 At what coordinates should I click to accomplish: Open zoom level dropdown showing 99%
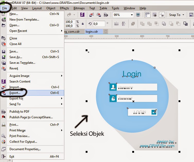pyautogui.click(x=132, y=15)
